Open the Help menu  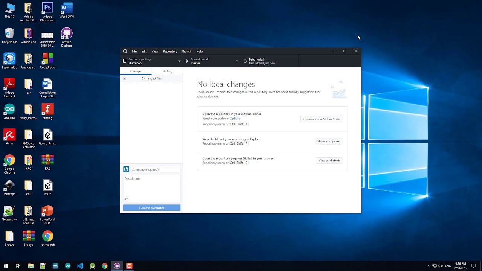(200, 51)
